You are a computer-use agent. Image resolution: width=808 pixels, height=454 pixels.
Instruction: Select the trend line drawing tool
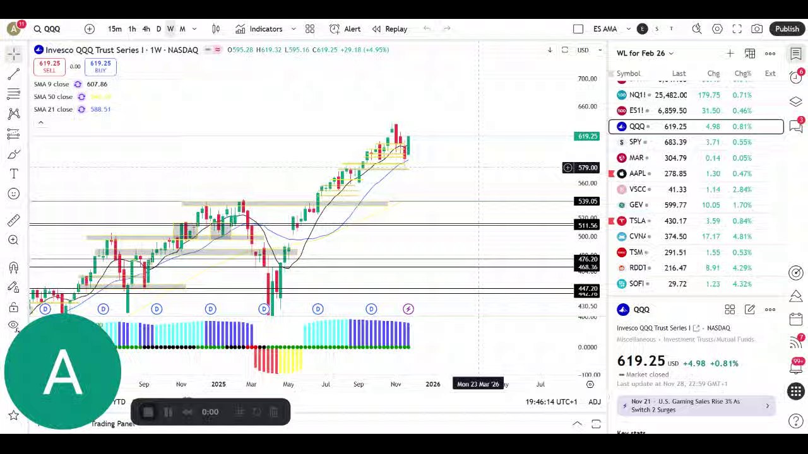[13, 75]
